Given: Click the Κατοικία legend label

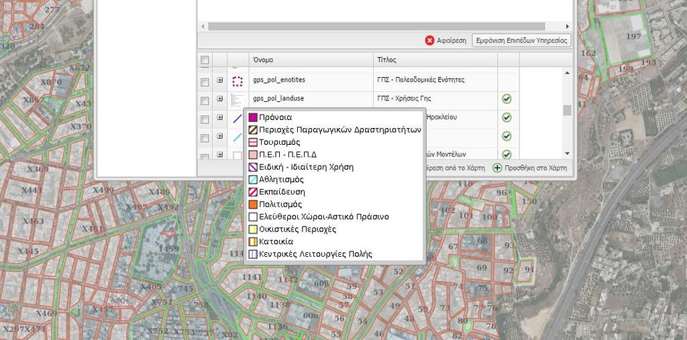Looking at the screenshot, I should pyautogui.click(x=276, y=241).
